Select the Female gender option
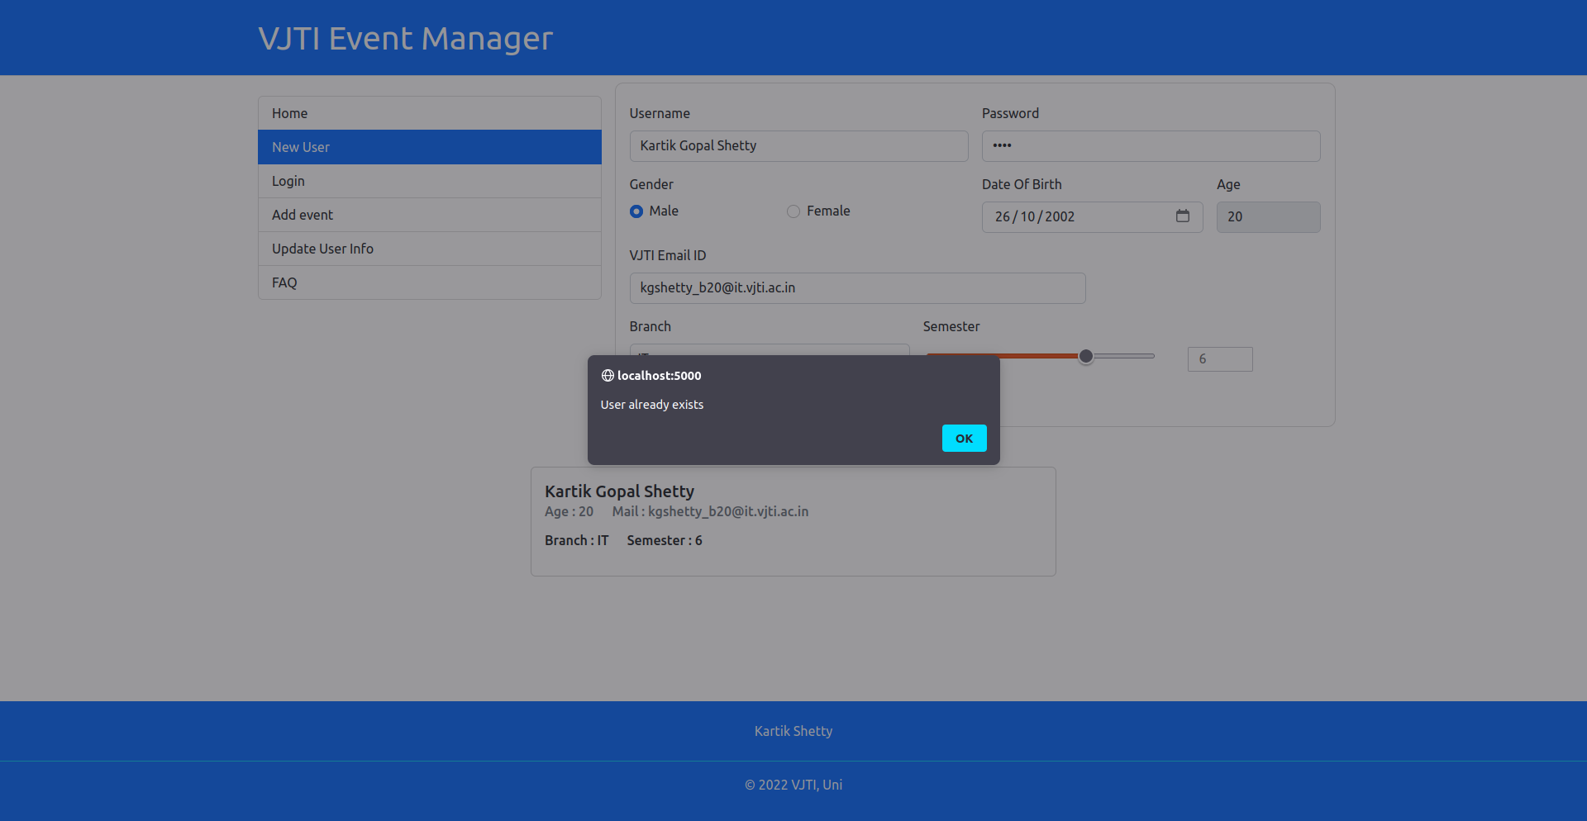This screenshot has width=1587, height=821. point(793,211)
